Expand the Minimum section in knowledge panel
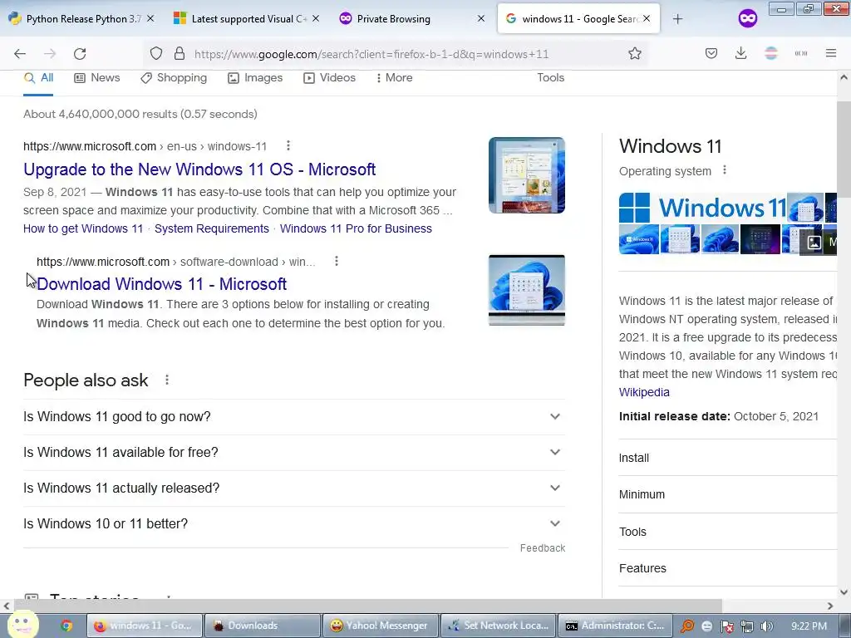 728,494
